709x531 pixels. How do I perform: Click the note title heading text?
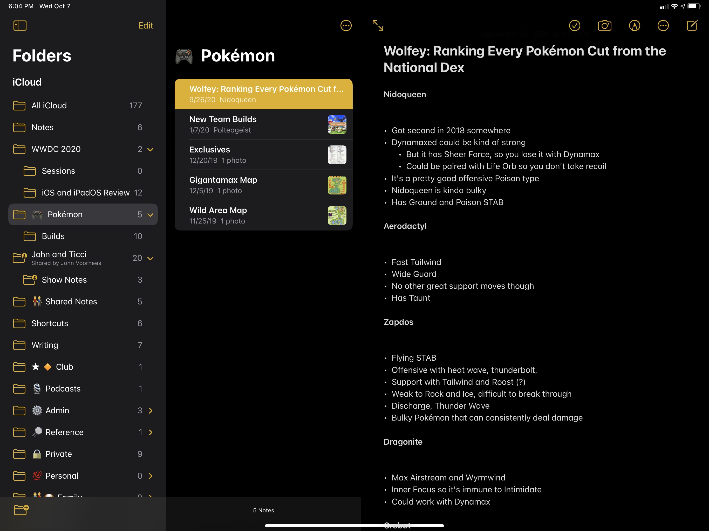tap(525, 59)
